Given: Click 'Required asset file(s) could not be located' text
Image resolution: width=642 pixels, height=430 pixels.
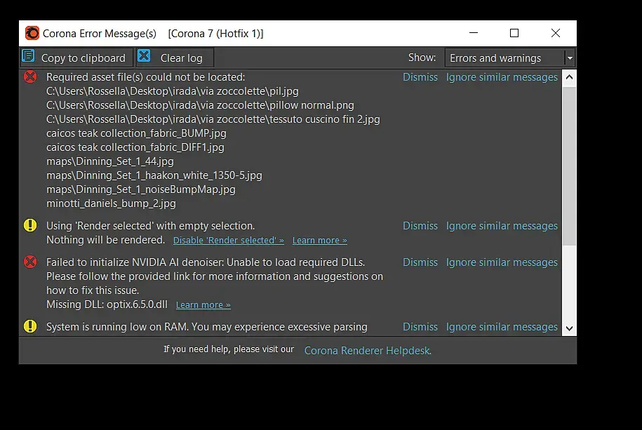Looking at the screenshot, I should click(x=146, y=77).
